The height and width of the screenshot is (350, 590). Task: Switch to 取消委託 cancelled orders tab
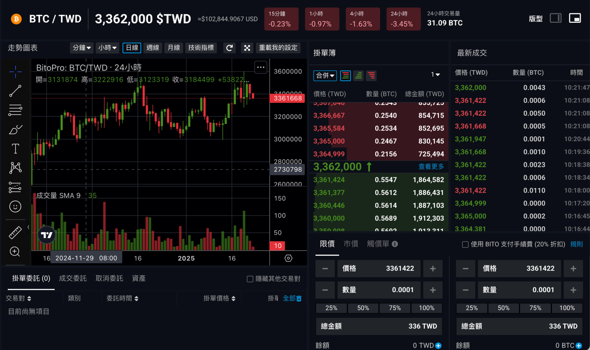pos(109,279)
